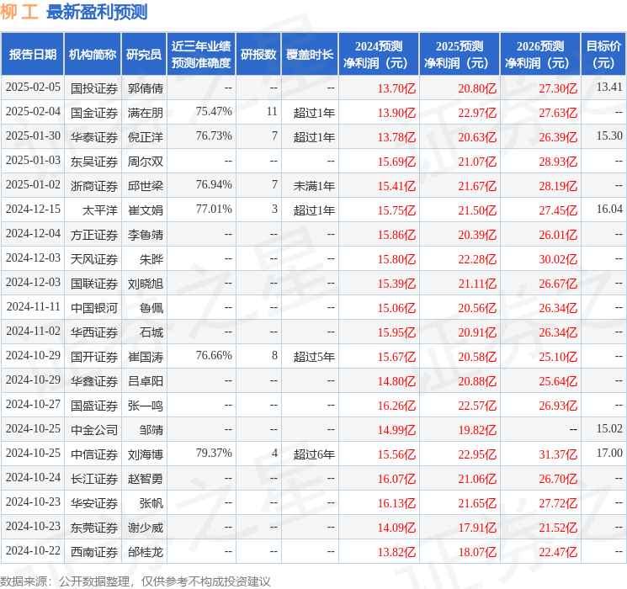Click coverage duration 超过5年
The height and width of the screenshot is (589, 627).
314,357
